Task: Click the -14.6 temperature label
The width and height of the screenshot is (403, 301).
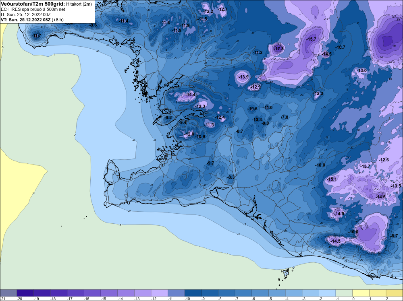Action: [381, 197]
